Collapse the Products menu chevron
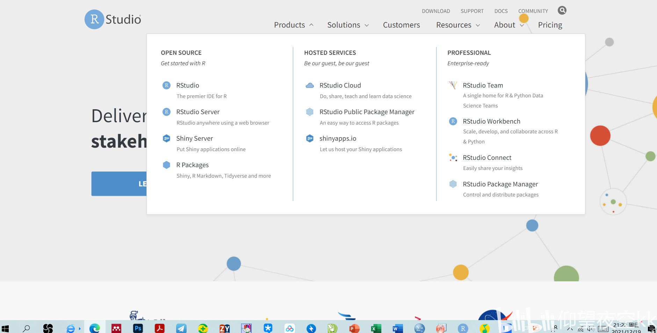The width and height of the screenshot is (657, 333). pyautogui.click(x=311, y=25)
